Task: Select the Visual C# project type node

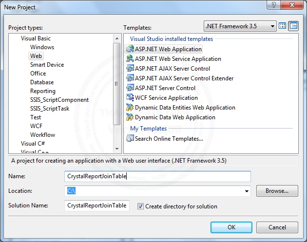Action: [32, 144]
